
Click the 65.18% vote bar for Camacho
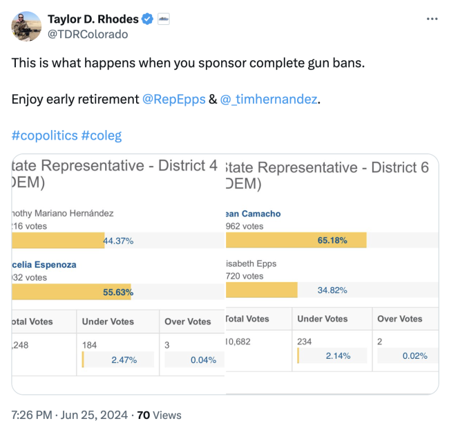pyautogui.click(x=296, y=240)
